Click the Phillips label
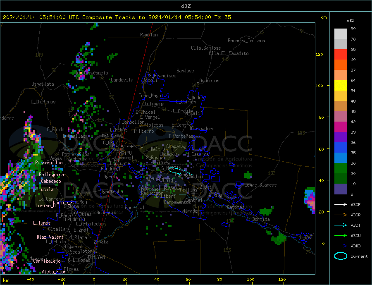This screenshot has width=372, height=285. tap(187, 190)
